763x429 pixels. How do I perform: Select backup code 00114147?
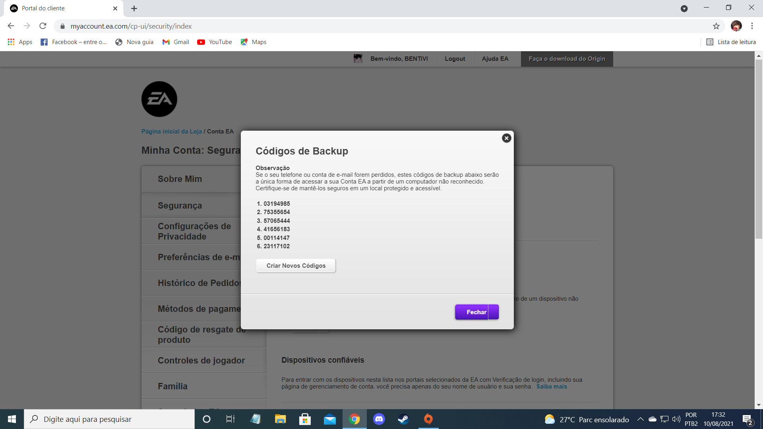click(x=277, y=238)
